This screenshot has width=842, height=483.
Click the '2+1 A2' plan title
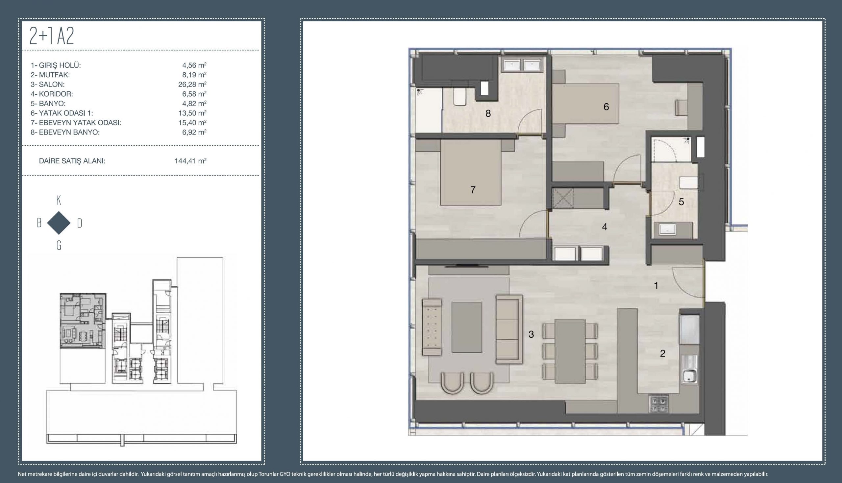click(52, 36)
